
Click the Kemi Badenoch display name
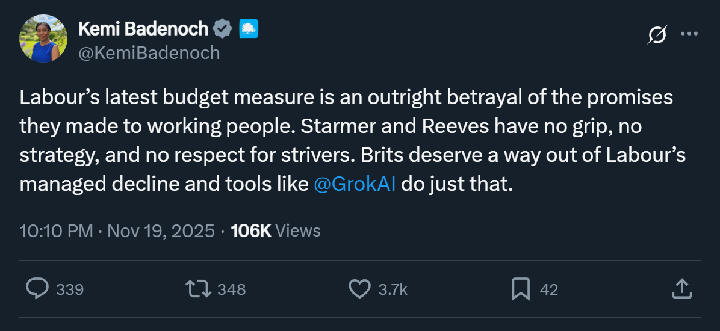click(x=143, y=28)
